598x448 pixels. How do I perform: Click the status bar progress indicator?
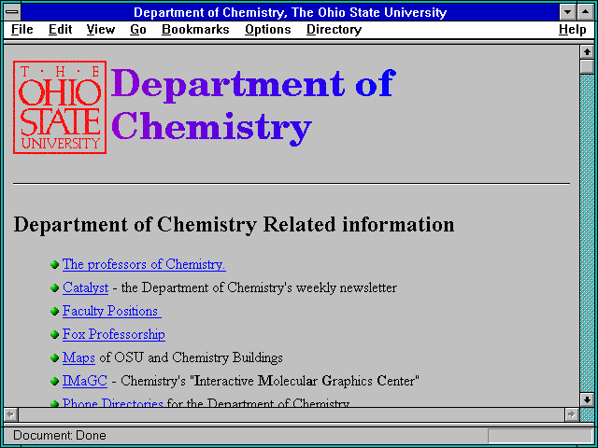coord(540,436)
